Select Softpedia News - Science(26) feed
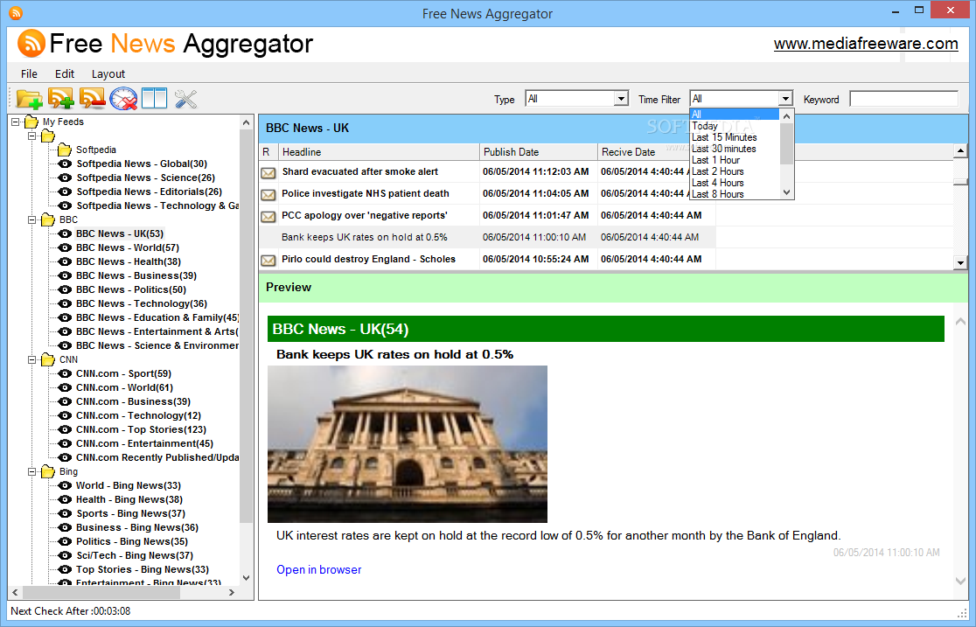Viewport: 976px width, 627px height. [146, 178]
